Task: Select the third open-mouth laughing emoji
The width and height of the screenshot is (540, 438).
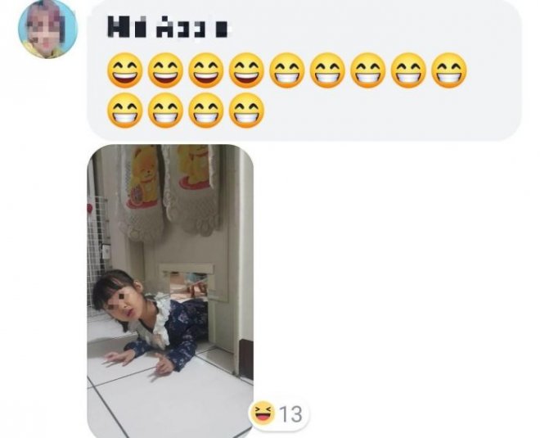Action: pos(206,70)
